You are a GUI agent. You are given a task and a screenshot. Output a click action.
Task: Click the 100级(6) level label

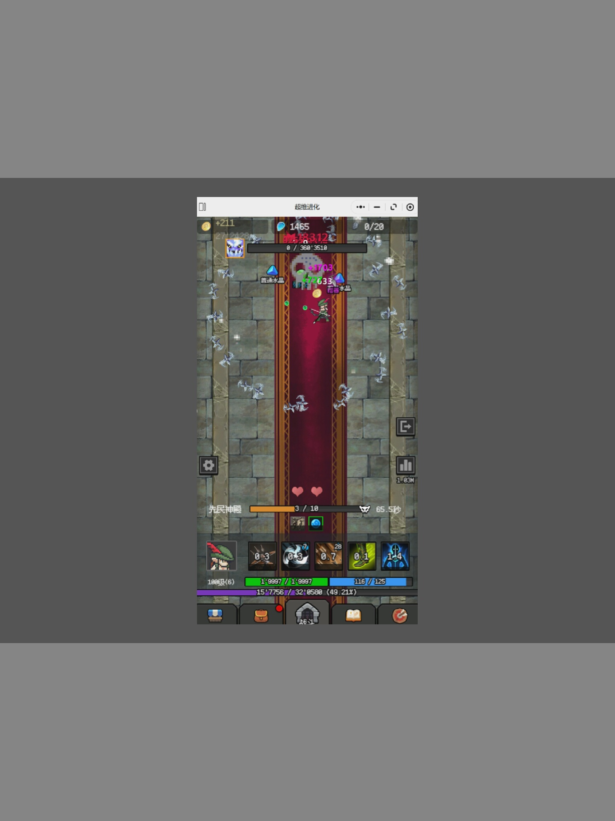pyautogui.click(x=221, y=582)
